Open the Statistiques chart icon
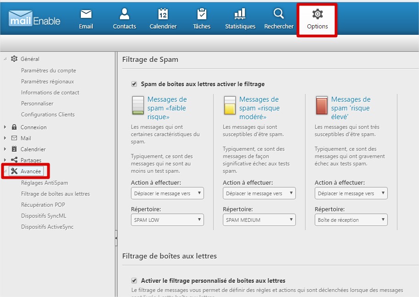This screenshot has height=297, width=419. (240, 14)
